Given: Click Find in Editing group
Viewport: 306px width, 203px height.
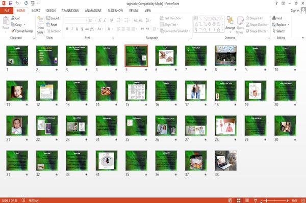Looking at the screenshot, I should coord(277,18).
